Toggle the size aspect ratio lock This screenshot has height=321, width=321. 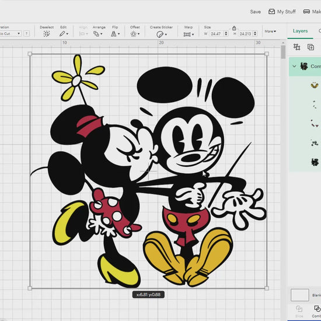click(x=234, y=28)
